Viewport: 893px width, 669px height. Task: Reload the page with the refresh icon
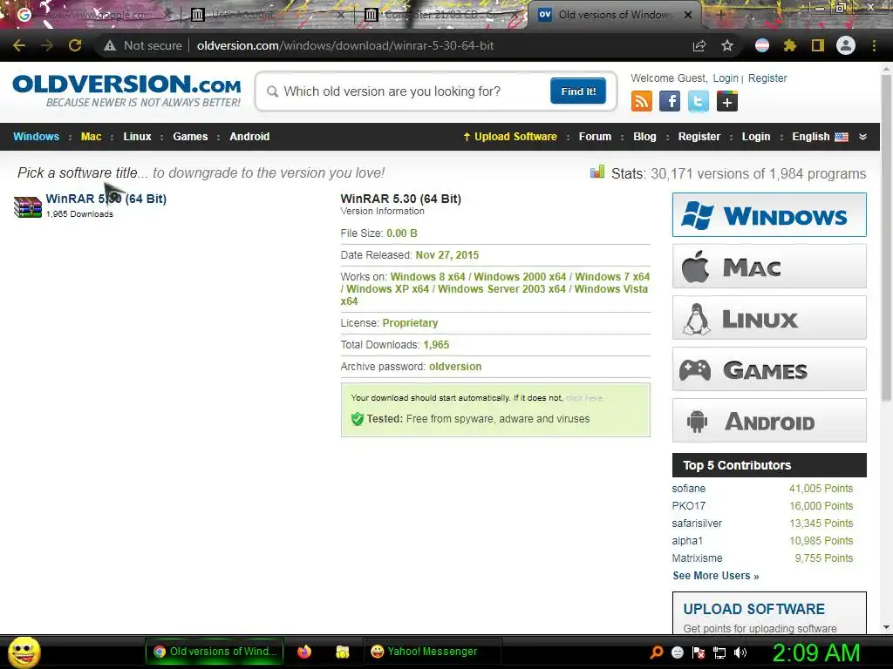pyautogui.click(x=75, y=45)
